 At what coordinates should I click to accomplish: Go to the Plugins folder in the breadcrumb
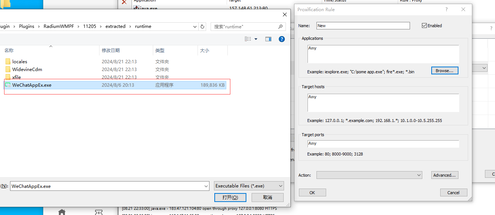coord(26,26)
